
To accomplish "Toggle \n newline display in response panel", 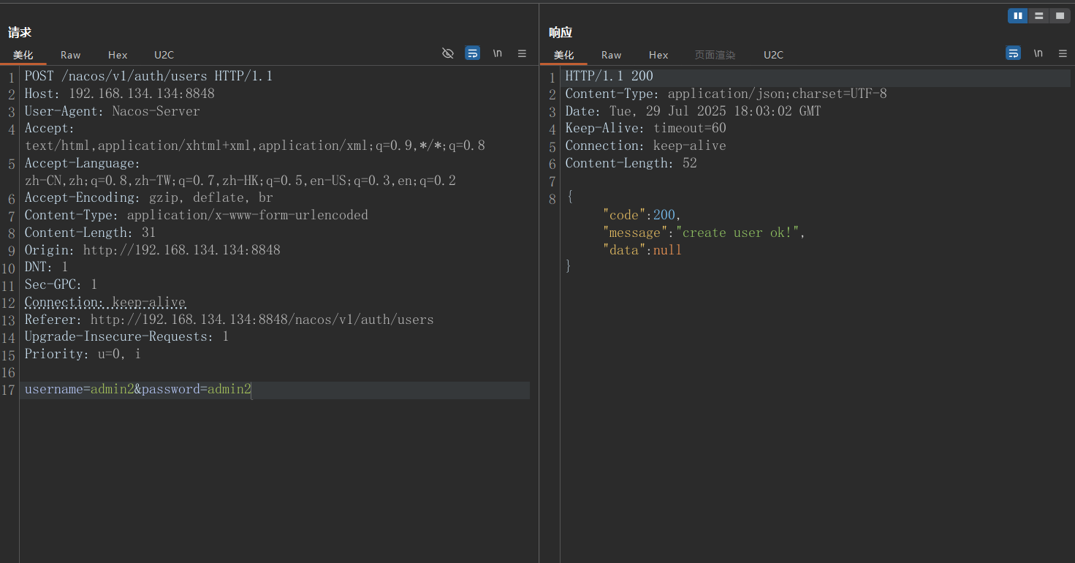I will 1038,53.
